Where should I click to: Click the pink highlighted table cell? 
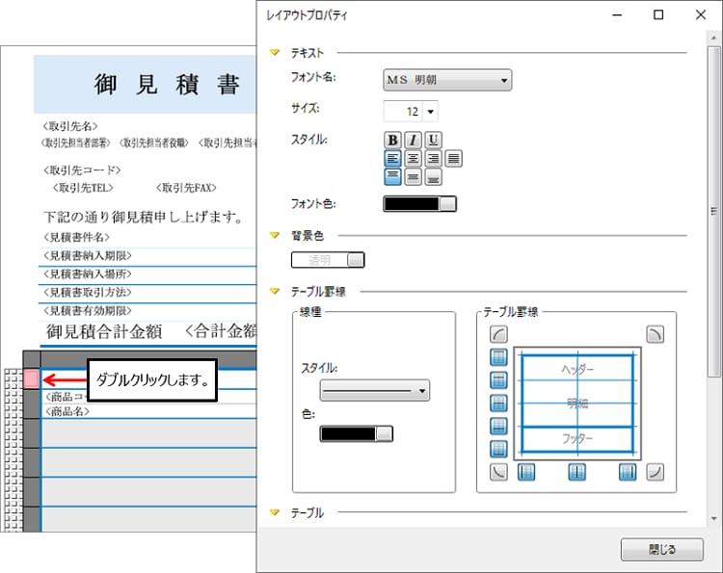tap(31, 378)
